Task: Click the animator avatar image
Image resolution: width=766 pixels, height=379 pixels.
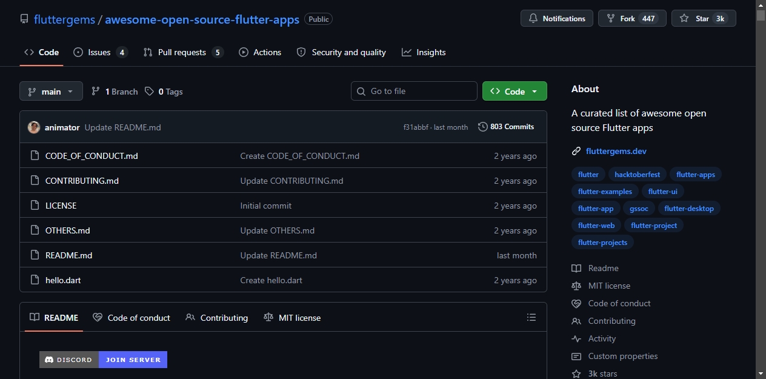Action: 34,127
